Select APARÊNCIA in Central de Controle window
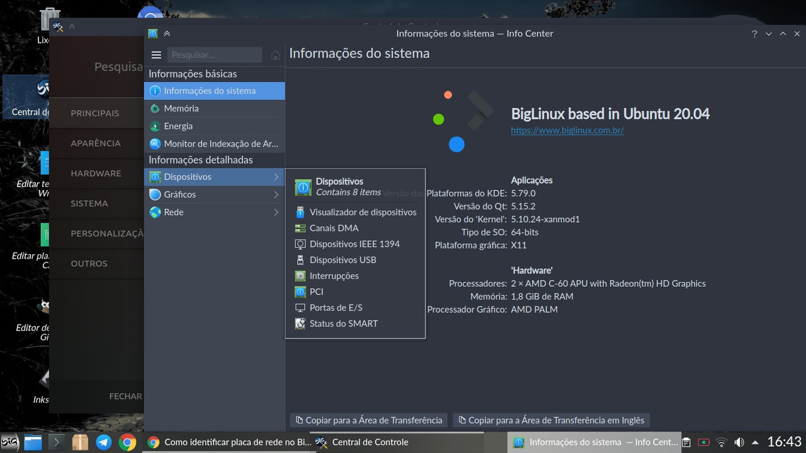 [95, 143]
